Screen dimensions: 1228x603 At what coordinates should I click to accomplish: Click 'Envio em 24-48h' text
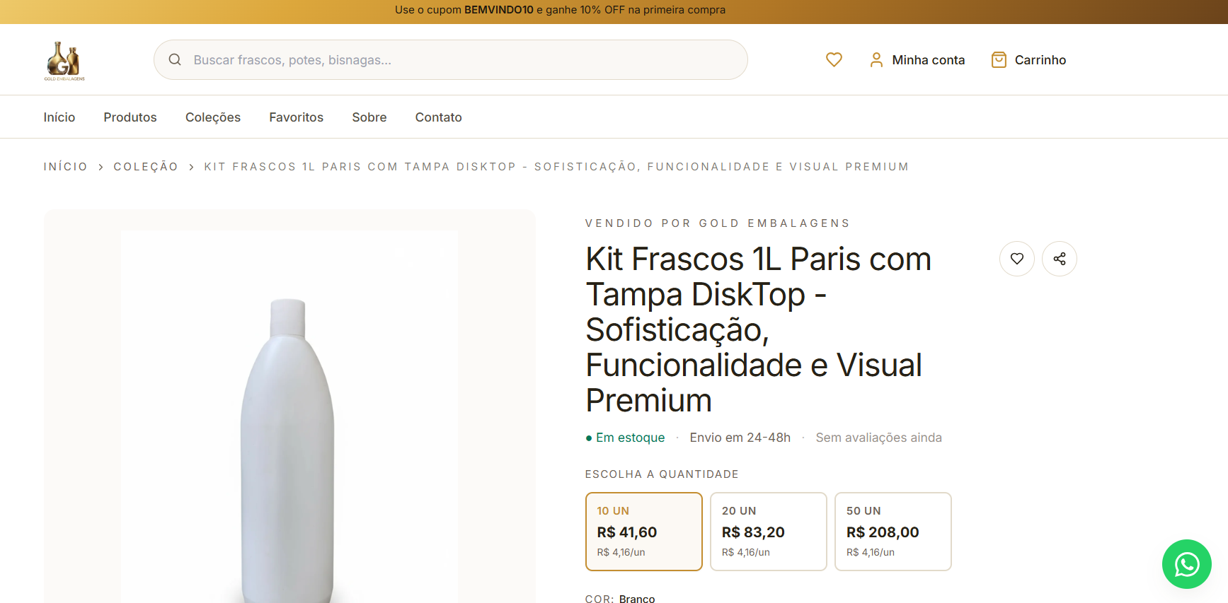(740, 438)
